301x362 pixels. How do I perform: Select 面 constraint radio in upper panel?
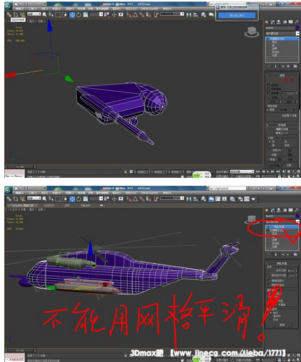[270, 145]
